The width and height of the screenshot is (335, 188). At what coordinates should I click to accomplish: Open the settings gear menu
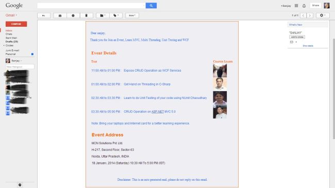(323, 15)
